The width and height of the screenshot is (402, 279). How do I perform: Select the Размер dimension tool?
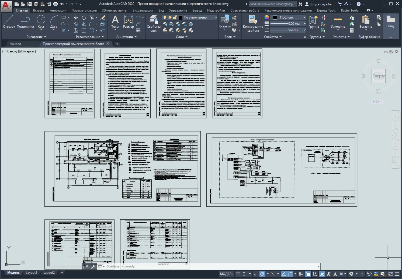(128, 22)
